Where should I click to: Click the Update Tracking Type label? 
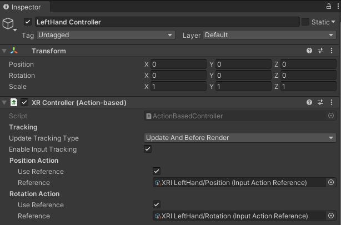(x=44, y=138)
